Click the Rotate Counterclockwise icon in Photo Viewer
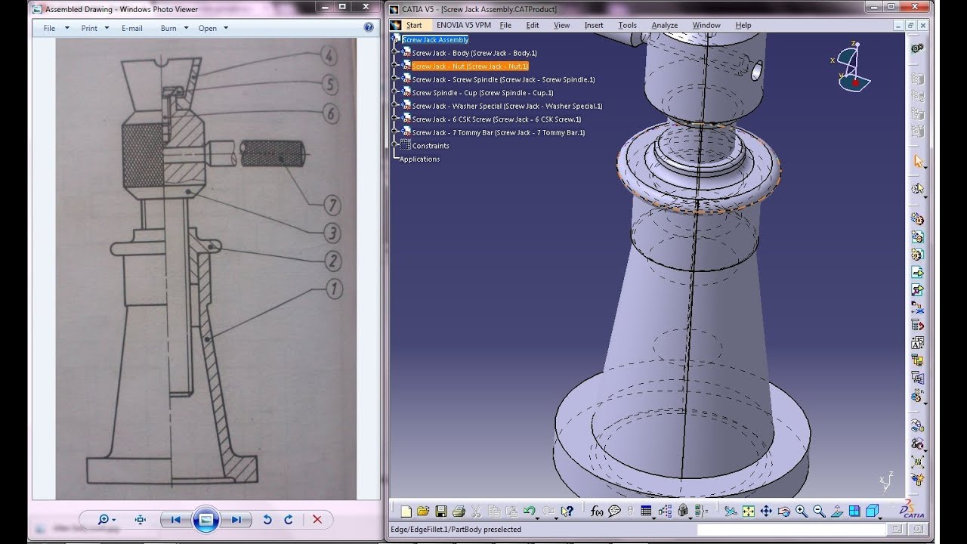This screenshot has height=544, width=967. (x=267, y=520)
